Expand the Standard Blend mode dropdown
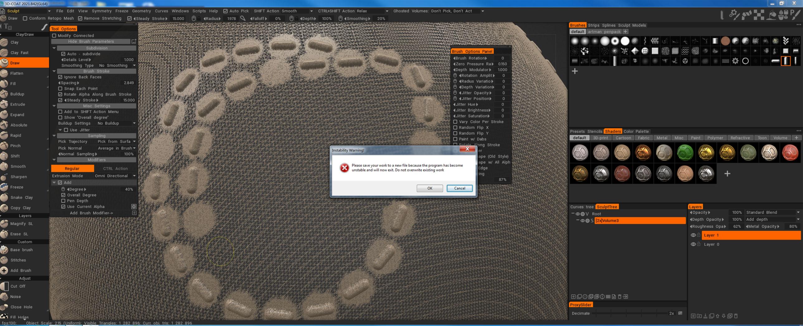803x326 pixels. click(772, 212)
